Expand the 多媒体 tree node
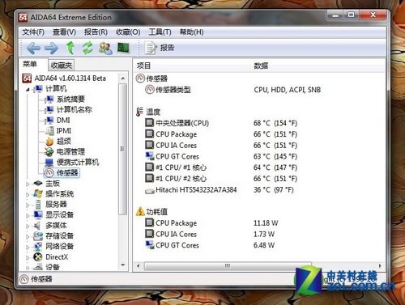 pyautogui.click(x=28, y=226)
